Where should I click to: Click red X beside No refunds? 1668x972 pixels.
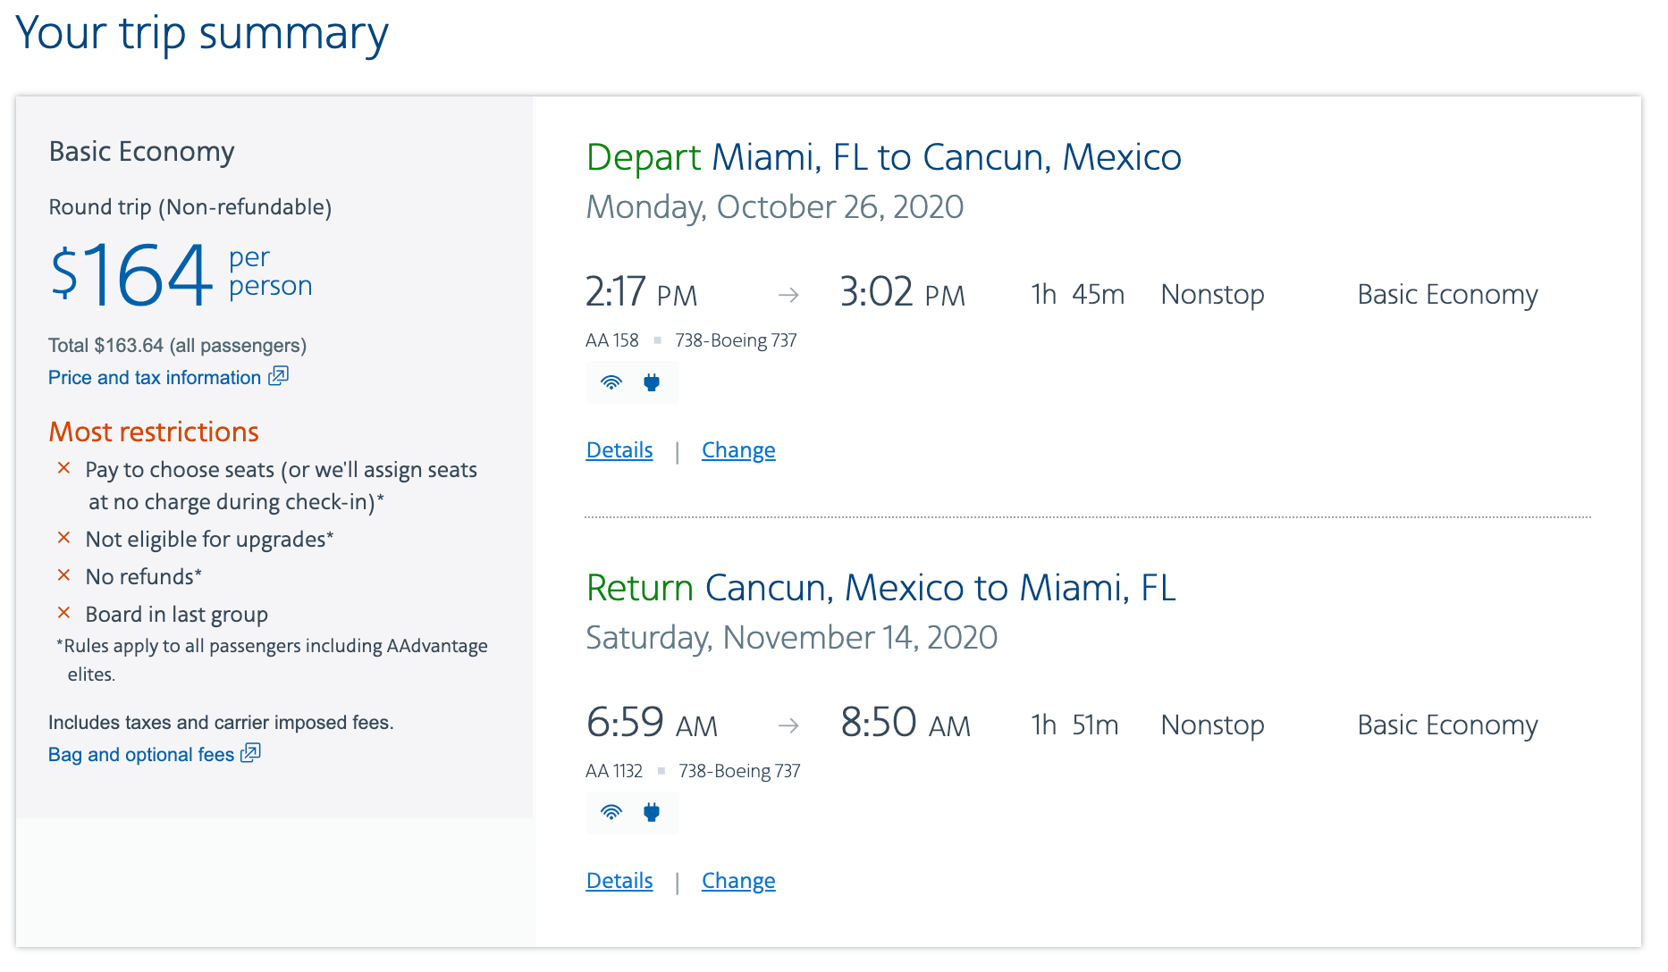(x=64, y=575)
